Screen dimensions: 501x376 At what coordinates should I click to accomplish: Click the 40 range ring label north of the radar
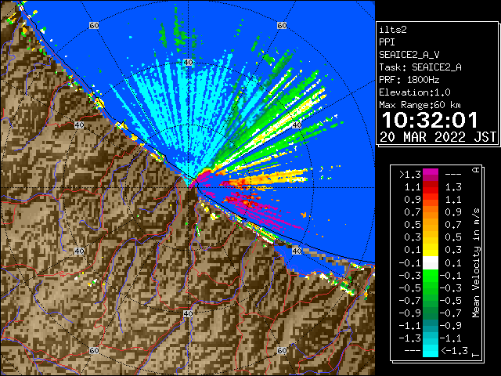coord(188,63)
